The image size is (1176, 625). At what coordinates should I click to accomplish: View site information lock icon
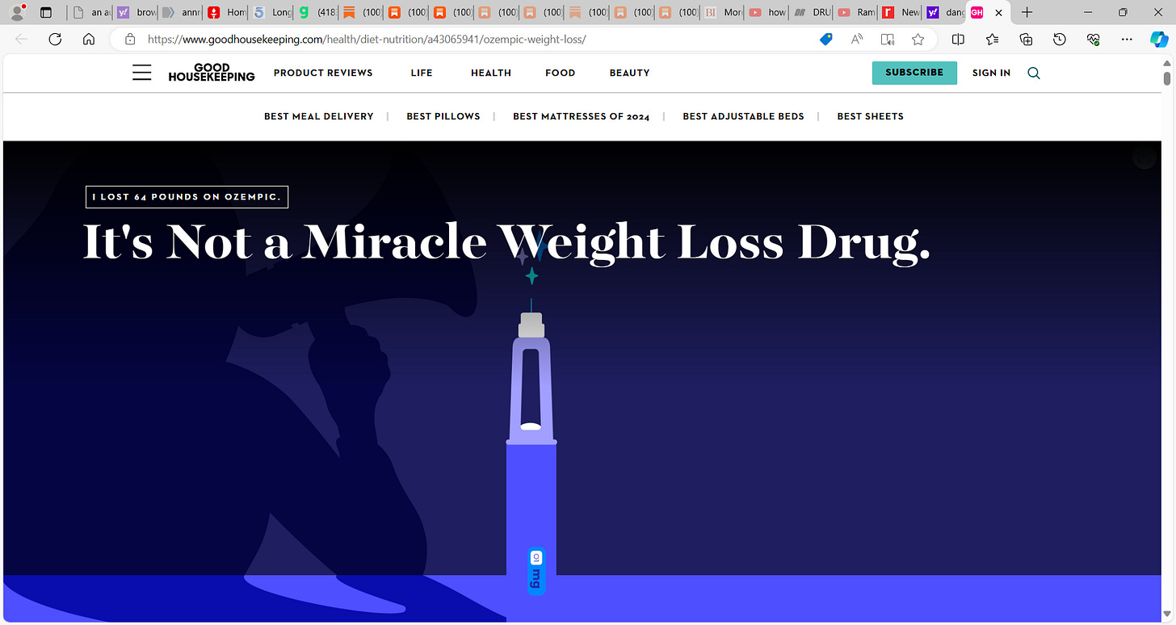(x=130, y=39)
